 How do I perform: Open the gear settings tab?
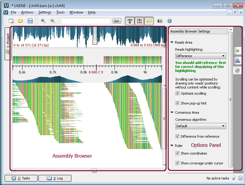click(x=237, y=70)
